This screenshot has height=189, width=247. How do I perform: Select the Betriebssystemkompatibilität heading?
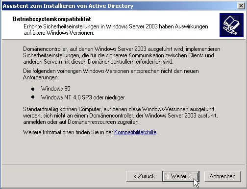(x=52, y=19)
